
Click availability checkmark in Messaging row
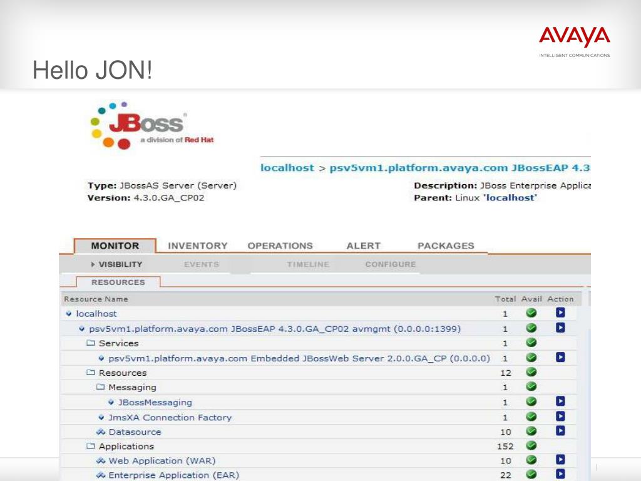point(531,386)
